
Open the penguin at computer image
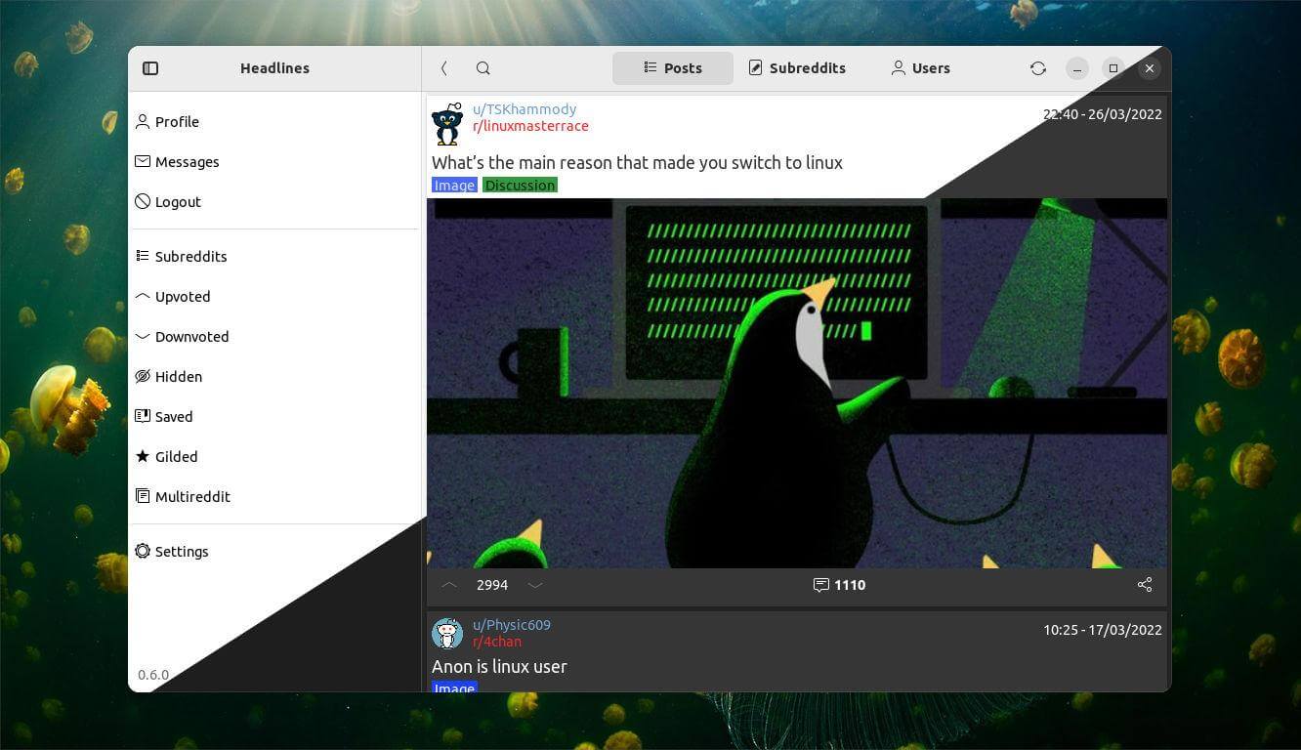click(x=797, y=383)
